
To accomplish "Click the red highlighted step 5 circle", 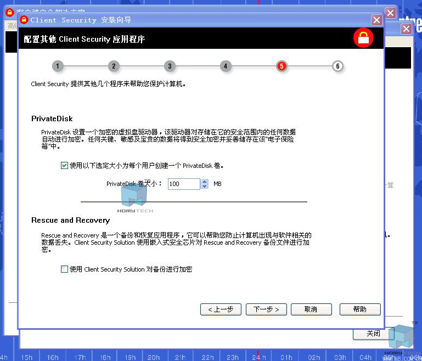I will [282, 66].
